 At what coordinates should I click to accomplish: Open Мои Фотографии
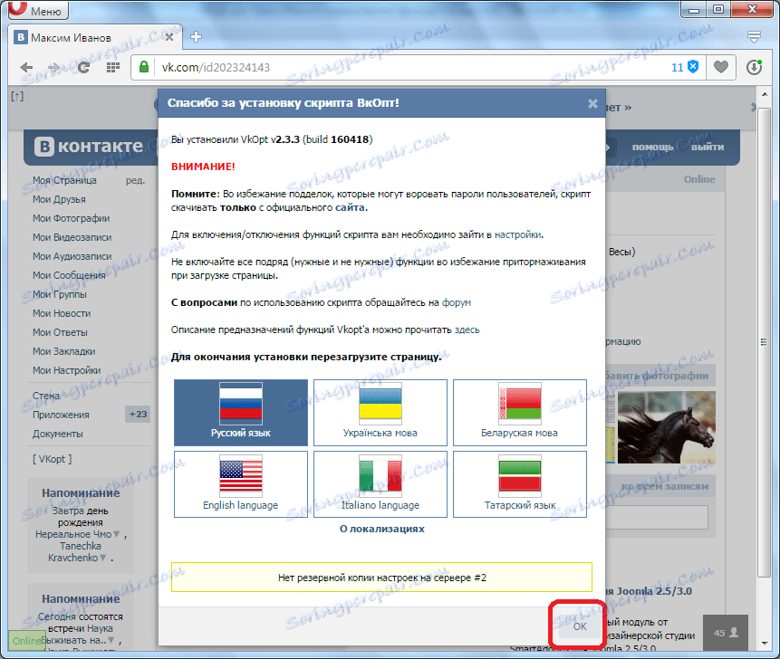pos(72,218)
